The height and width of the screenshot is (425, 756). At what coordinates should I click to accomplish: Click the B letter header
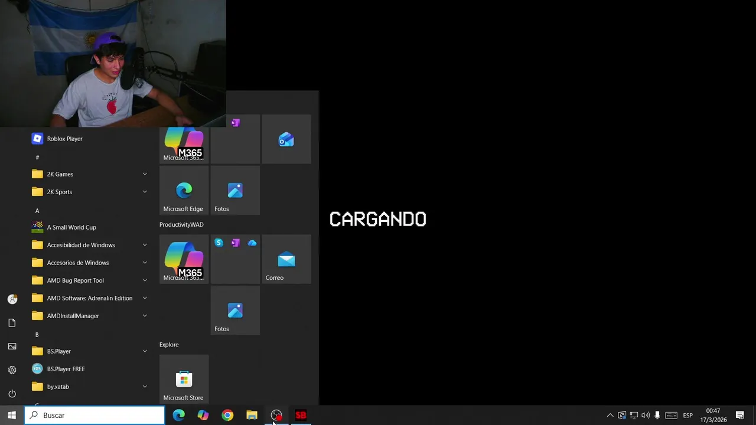(x=37, y=335)
